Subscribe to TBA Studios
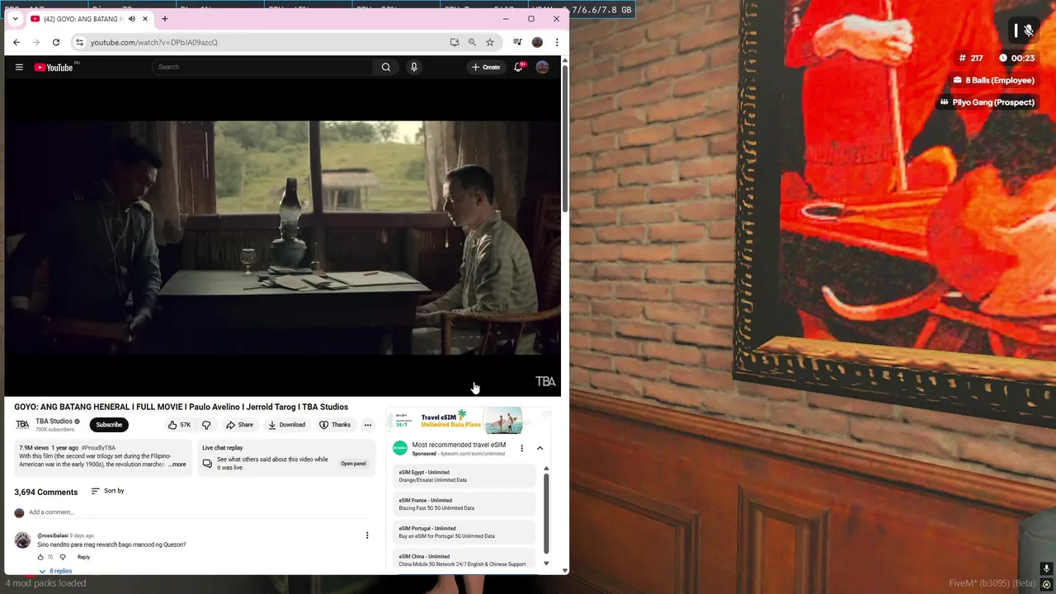1056x594 pixels. (x=109, y=425)
